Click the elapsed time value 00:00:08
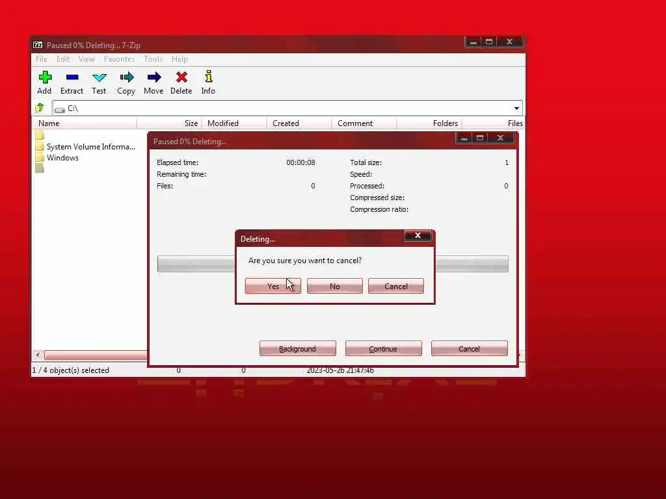 pos(300,162)
